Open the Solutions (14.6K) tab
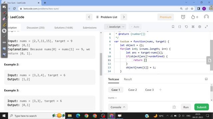Screen dimensions: 213x119 point(64,27)
